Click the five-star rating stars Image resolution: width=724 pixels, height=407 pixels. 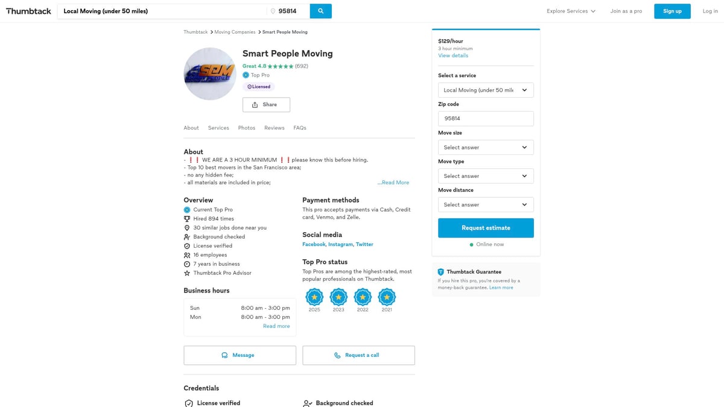tap(281, 66)
